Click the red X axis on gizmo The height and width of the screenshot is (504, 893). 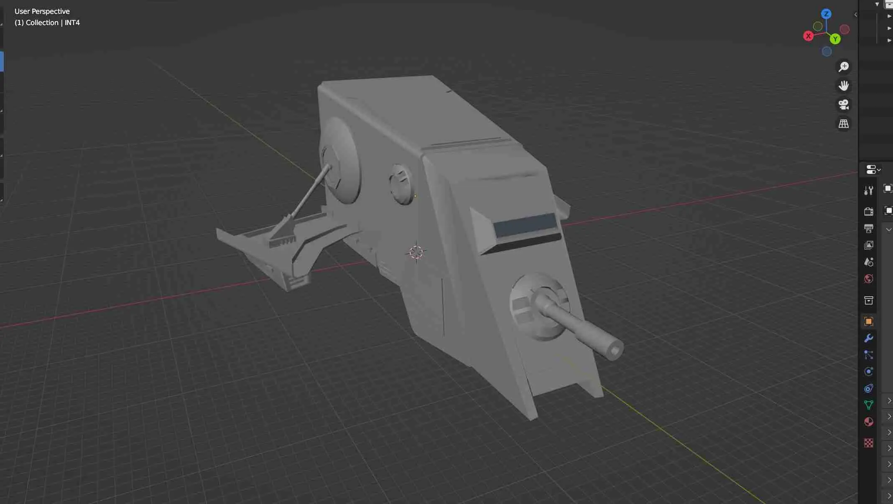coord(809,36)
